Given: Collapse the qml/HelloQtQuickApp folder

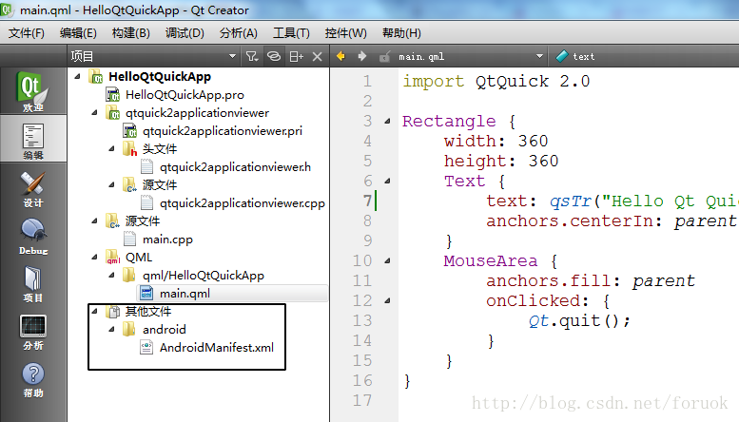Looking at the screenshot, I should [x=111, y=275].
